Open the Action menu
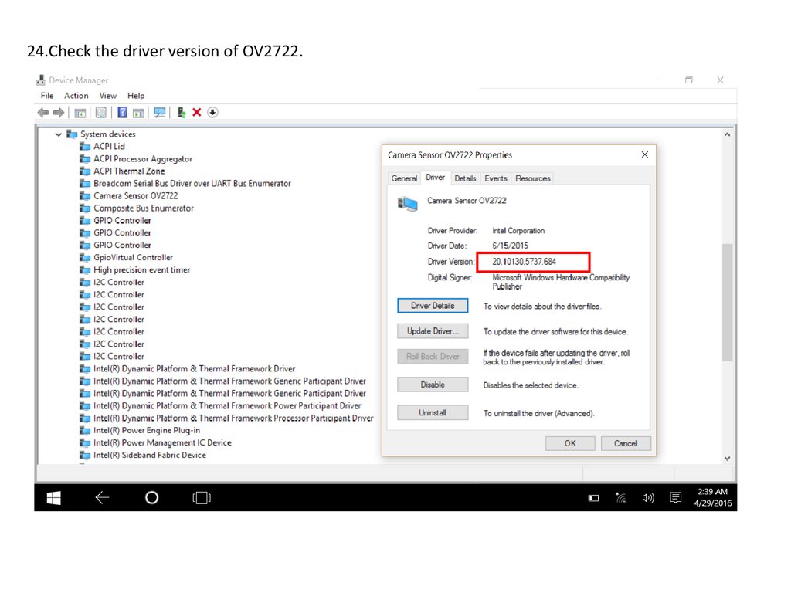 pyautogui.click(x=76, y=96)
